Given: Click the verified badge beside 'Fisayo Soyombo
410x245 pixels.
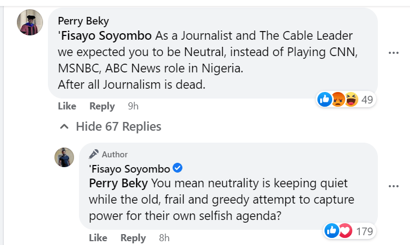Looking at the screenshot, I should pos(177,167).
